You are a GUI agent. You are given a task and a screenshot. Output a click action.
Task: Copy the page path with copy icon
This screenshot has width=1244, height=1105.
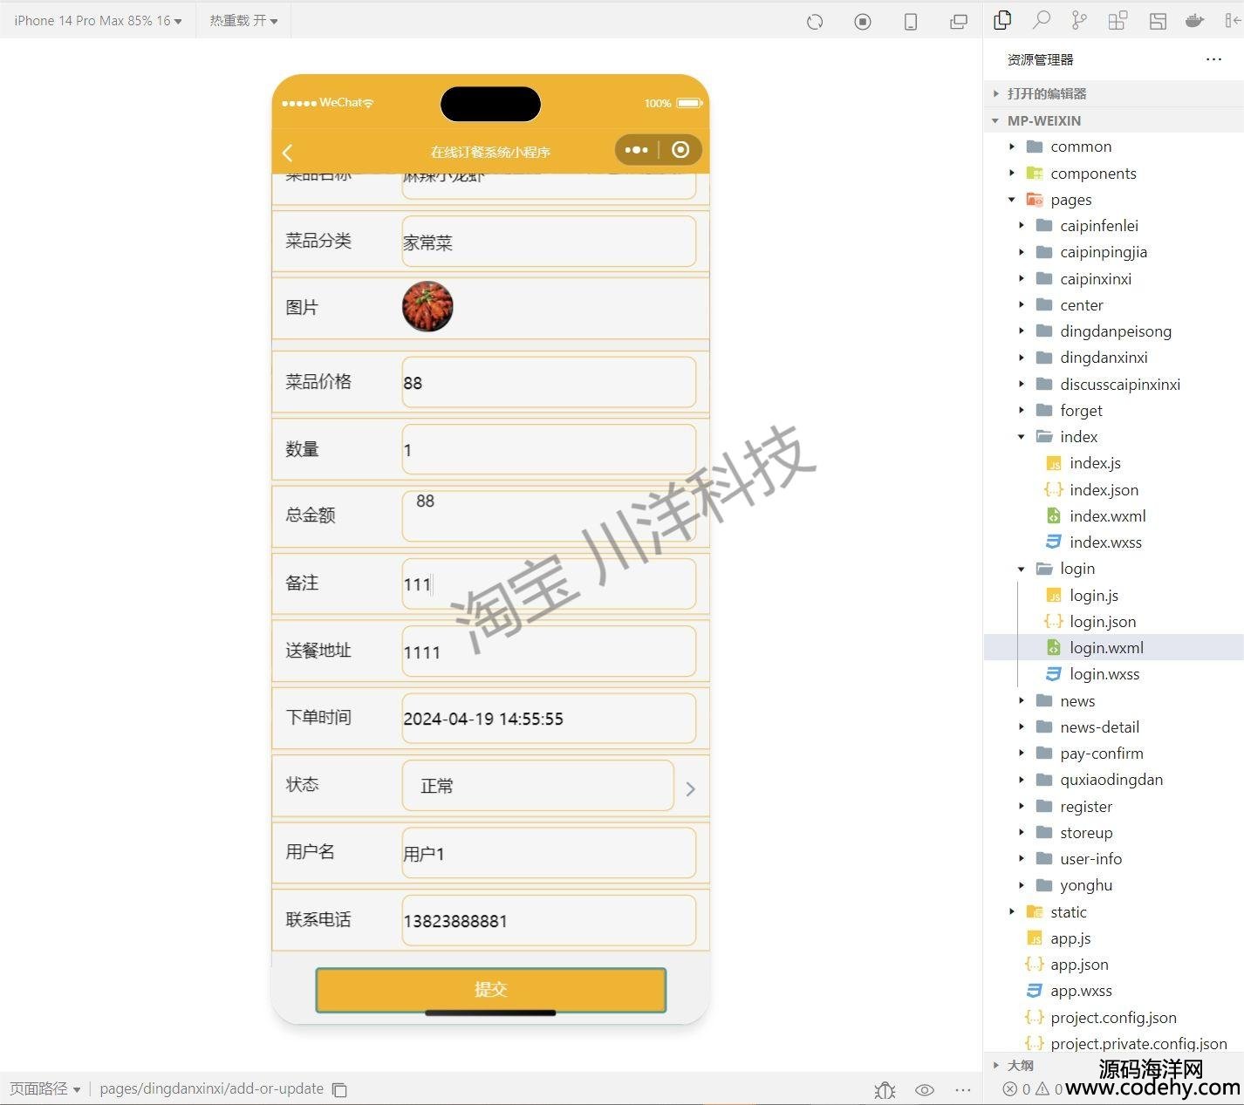click(340, 1089)
